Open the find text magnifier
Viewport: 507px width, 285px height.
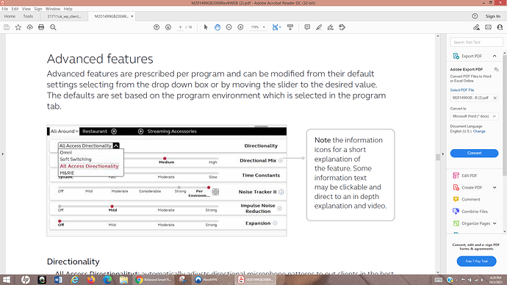(53, 27)
